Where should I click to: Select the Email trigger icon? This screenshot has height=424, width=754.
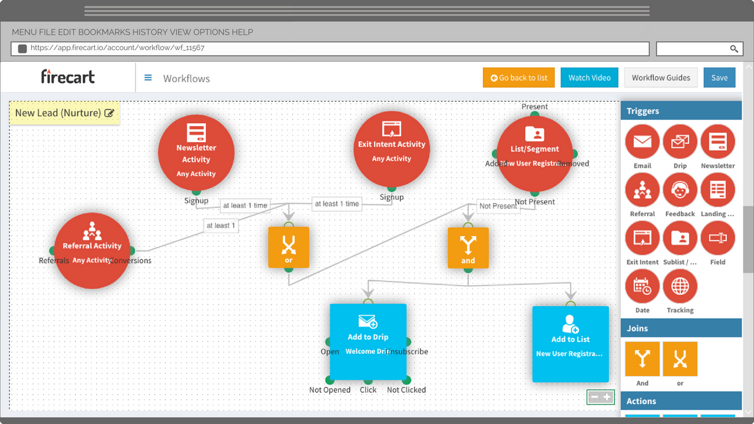(x=642, y=142)
